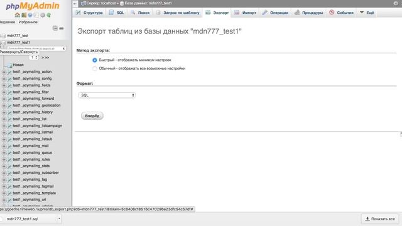The height and width of the screenshot is (226, 402).
Task: Open the SQL format dropdown
Action: 107,95
